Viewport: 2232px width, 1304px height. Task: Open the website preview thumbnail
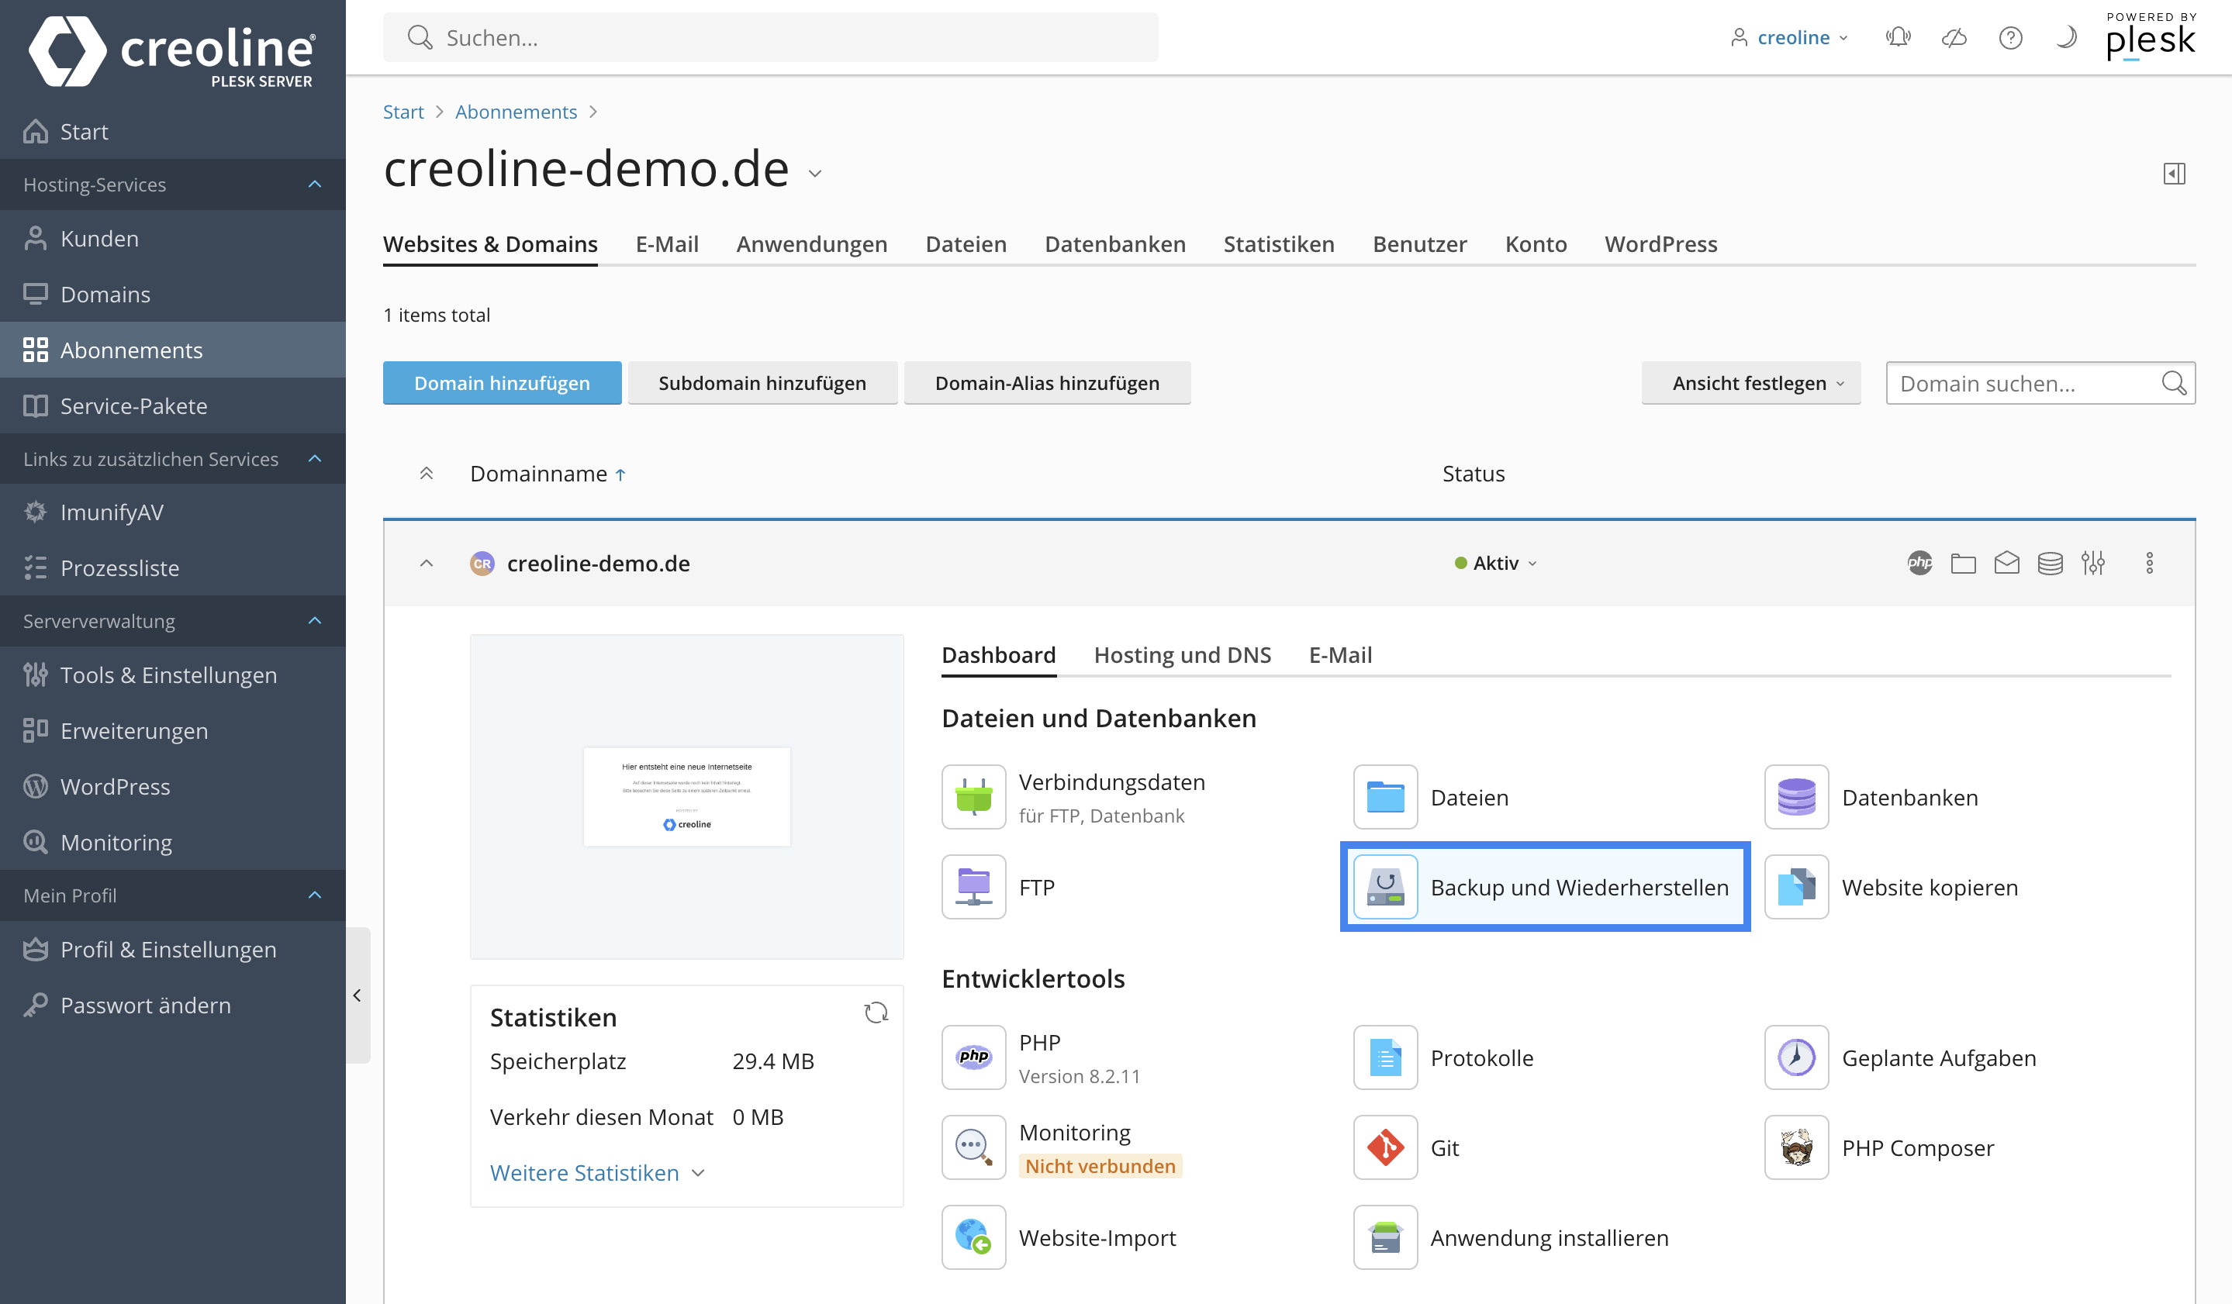click(686, 797)
